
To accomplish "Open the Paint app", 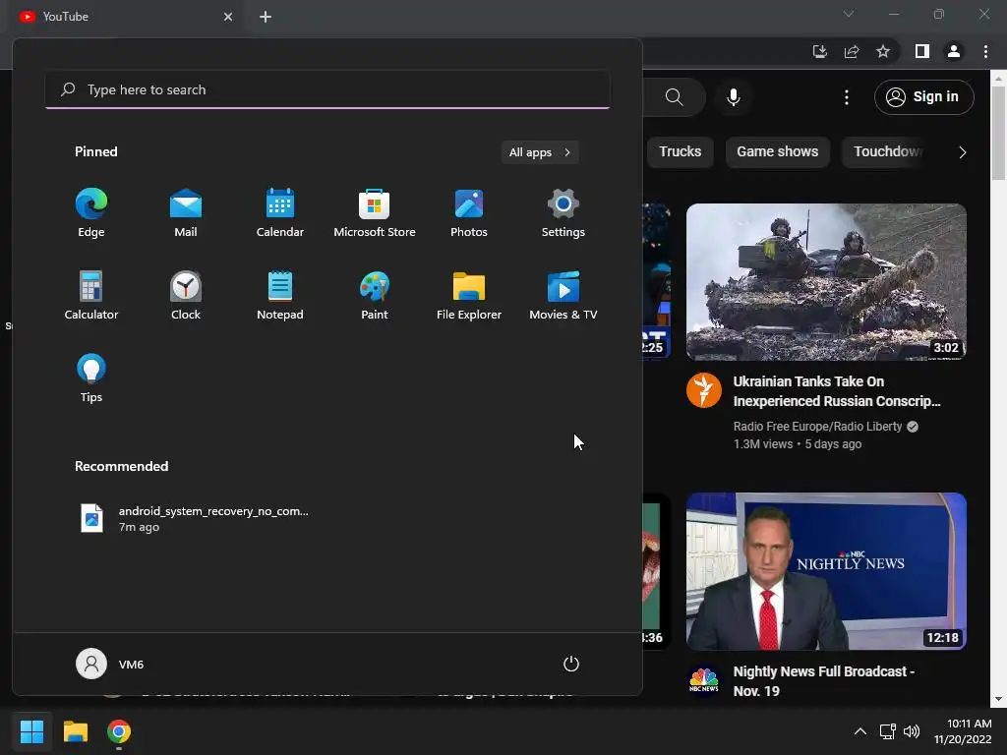I will coord(375,295).
